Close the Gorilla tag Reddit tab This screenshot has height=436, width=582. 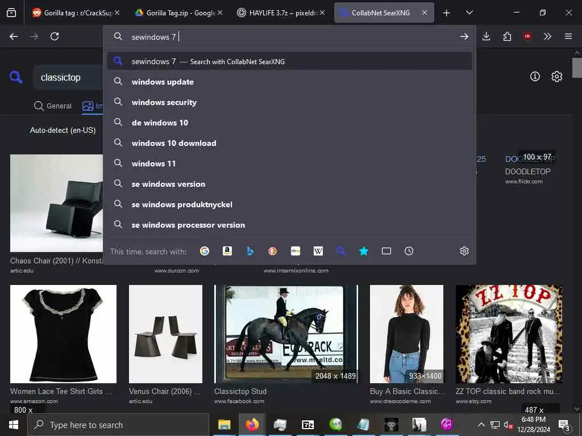pos(117,12)
